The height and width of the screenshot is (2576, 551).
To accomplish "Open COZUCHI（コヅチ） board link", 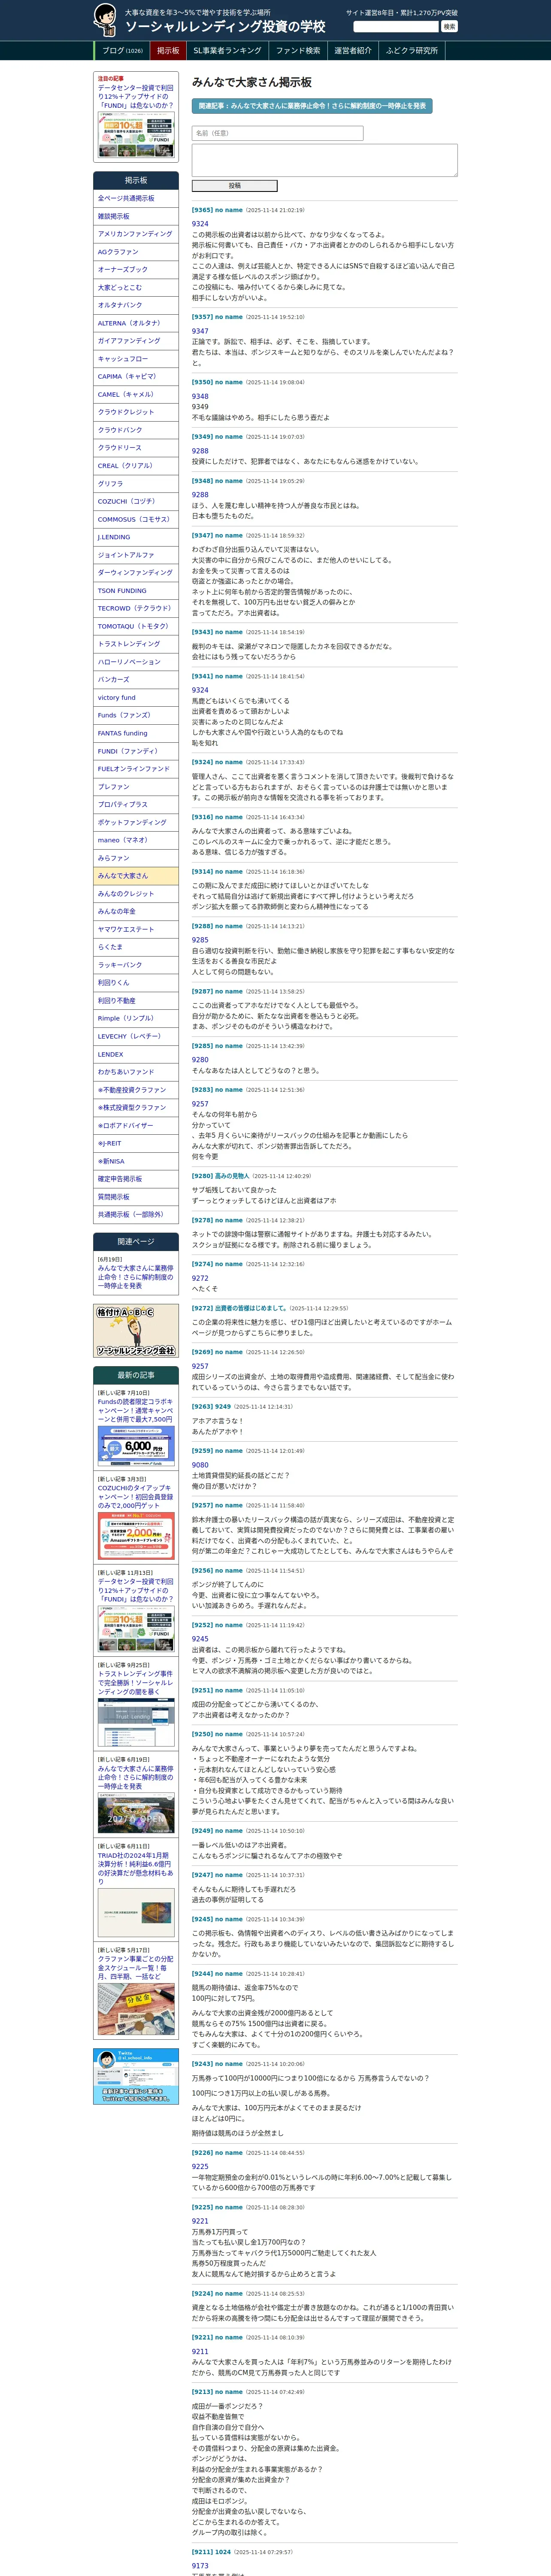I will tap(136, 502).
